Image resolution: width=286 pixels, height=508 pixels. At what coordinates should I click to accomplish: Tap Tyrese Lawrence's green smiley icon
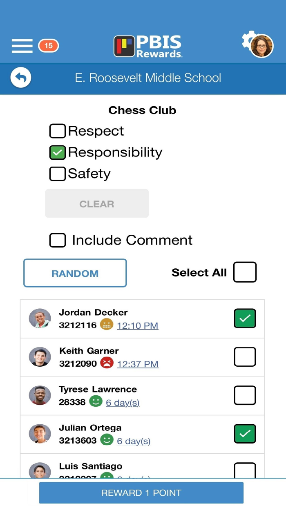96,401
